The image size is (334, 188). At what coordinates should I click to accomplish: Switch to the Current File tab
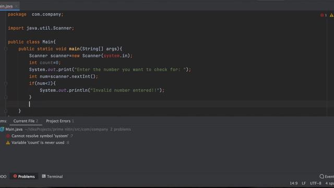click(x=26, y=121)
